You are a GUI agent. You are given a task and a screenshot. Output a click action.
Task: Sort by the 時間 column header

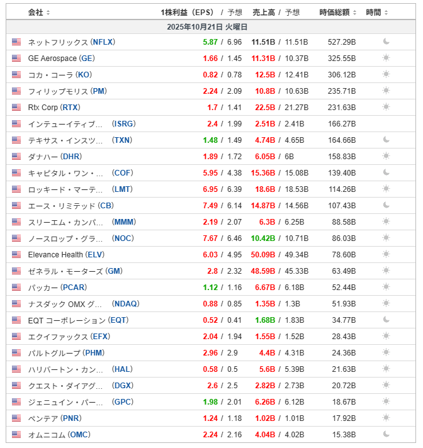[x=377, y=13]
